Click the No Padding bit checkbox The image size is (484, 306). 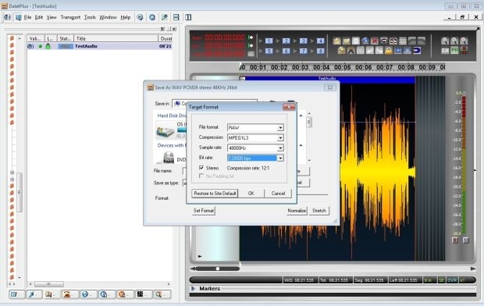pyautogui.click(x=201, y=176)
